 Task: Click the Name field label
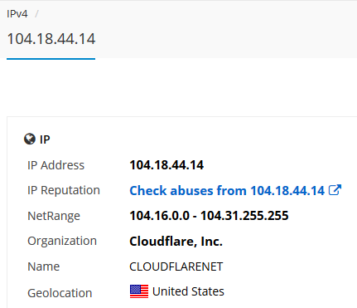44,266
